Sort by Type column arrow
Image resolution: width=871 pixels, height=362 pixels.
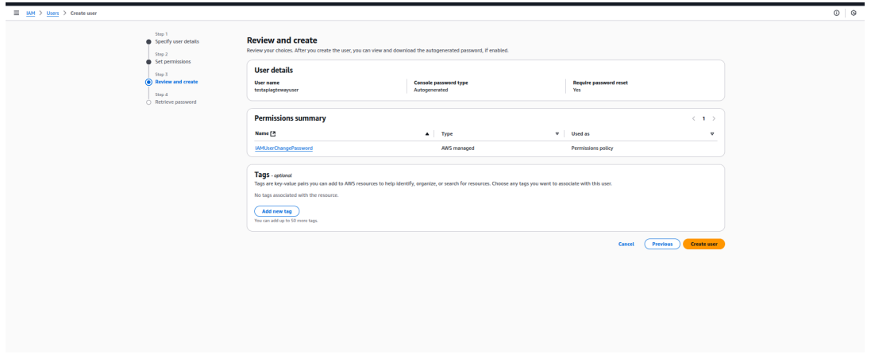point(557,134)
